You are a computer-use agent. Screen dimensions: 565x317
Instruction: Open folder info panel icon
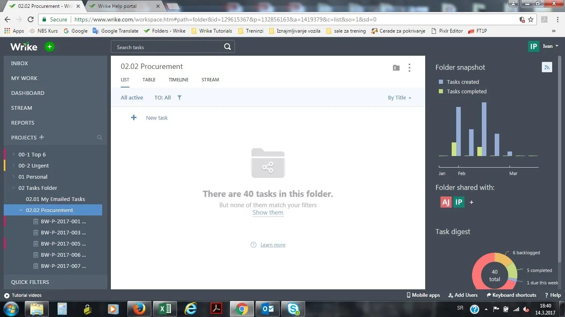[x=396, y=68]
